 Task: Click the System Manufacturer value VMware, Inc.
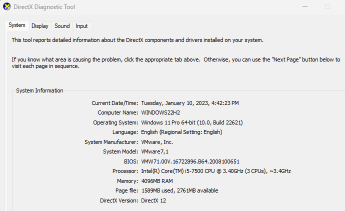(x=157, y=142)
